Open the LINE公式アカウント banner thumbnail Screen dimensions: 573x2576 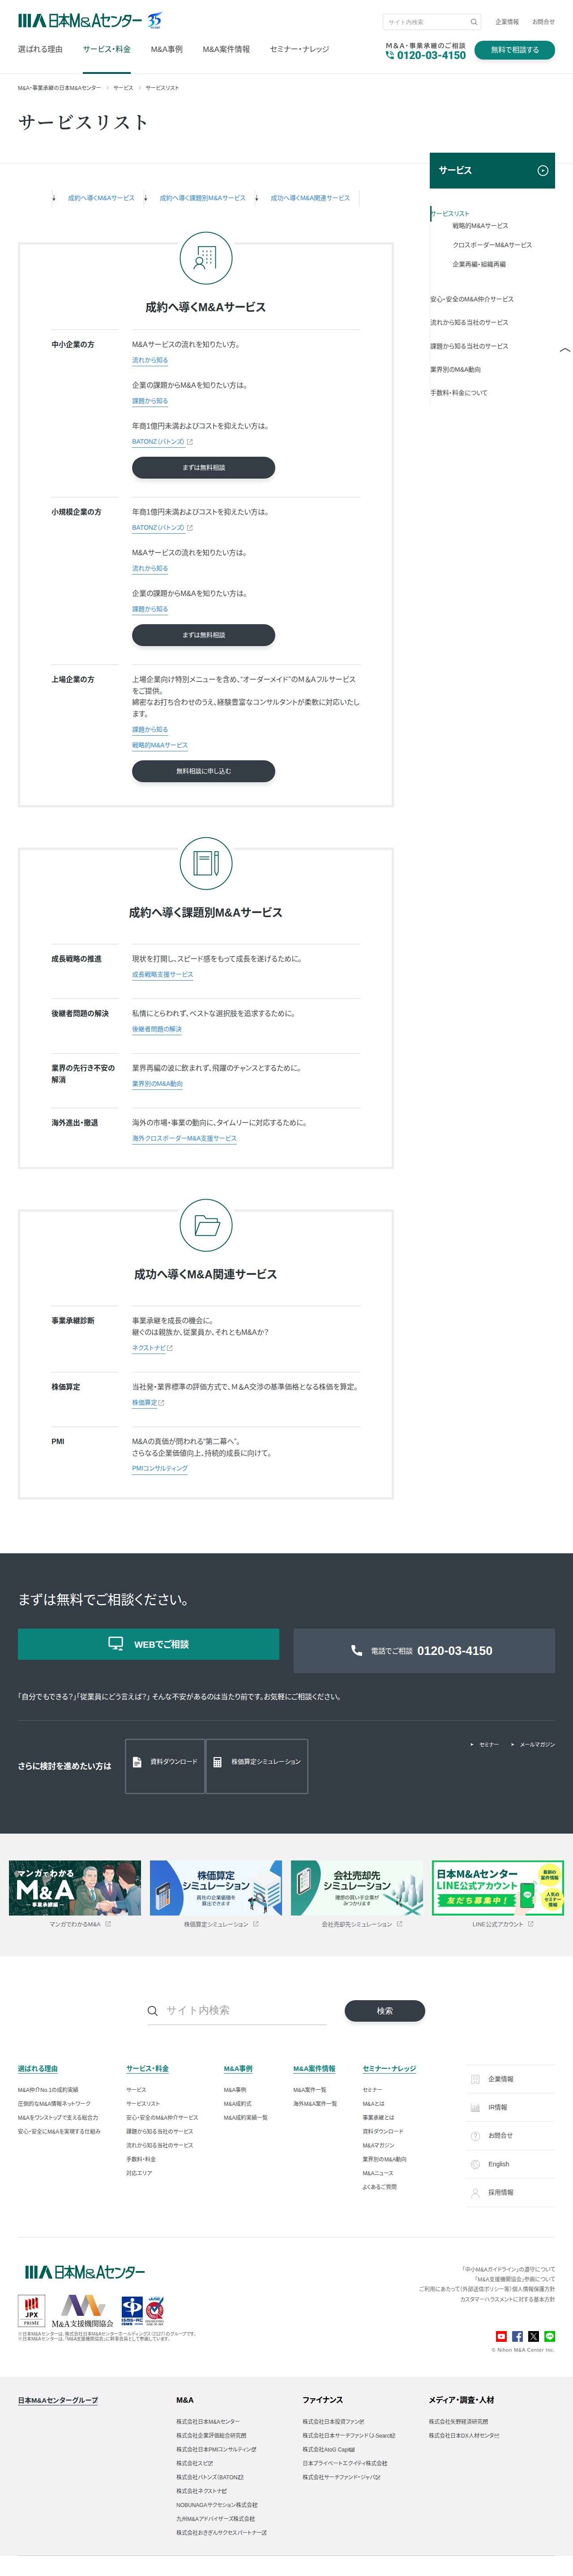coord(498,1888)
